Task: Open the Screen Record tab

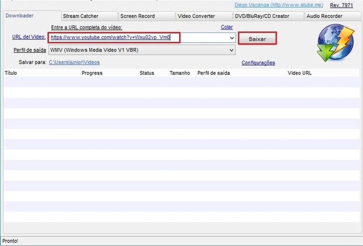Action: click(x=147, y=16)
